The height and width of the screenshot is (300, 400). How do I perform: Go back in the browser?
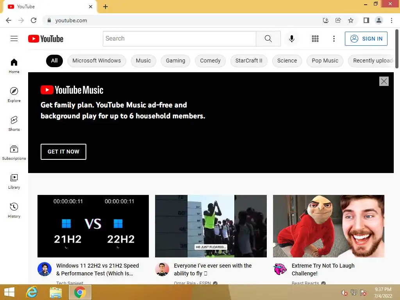coord(9,20)
